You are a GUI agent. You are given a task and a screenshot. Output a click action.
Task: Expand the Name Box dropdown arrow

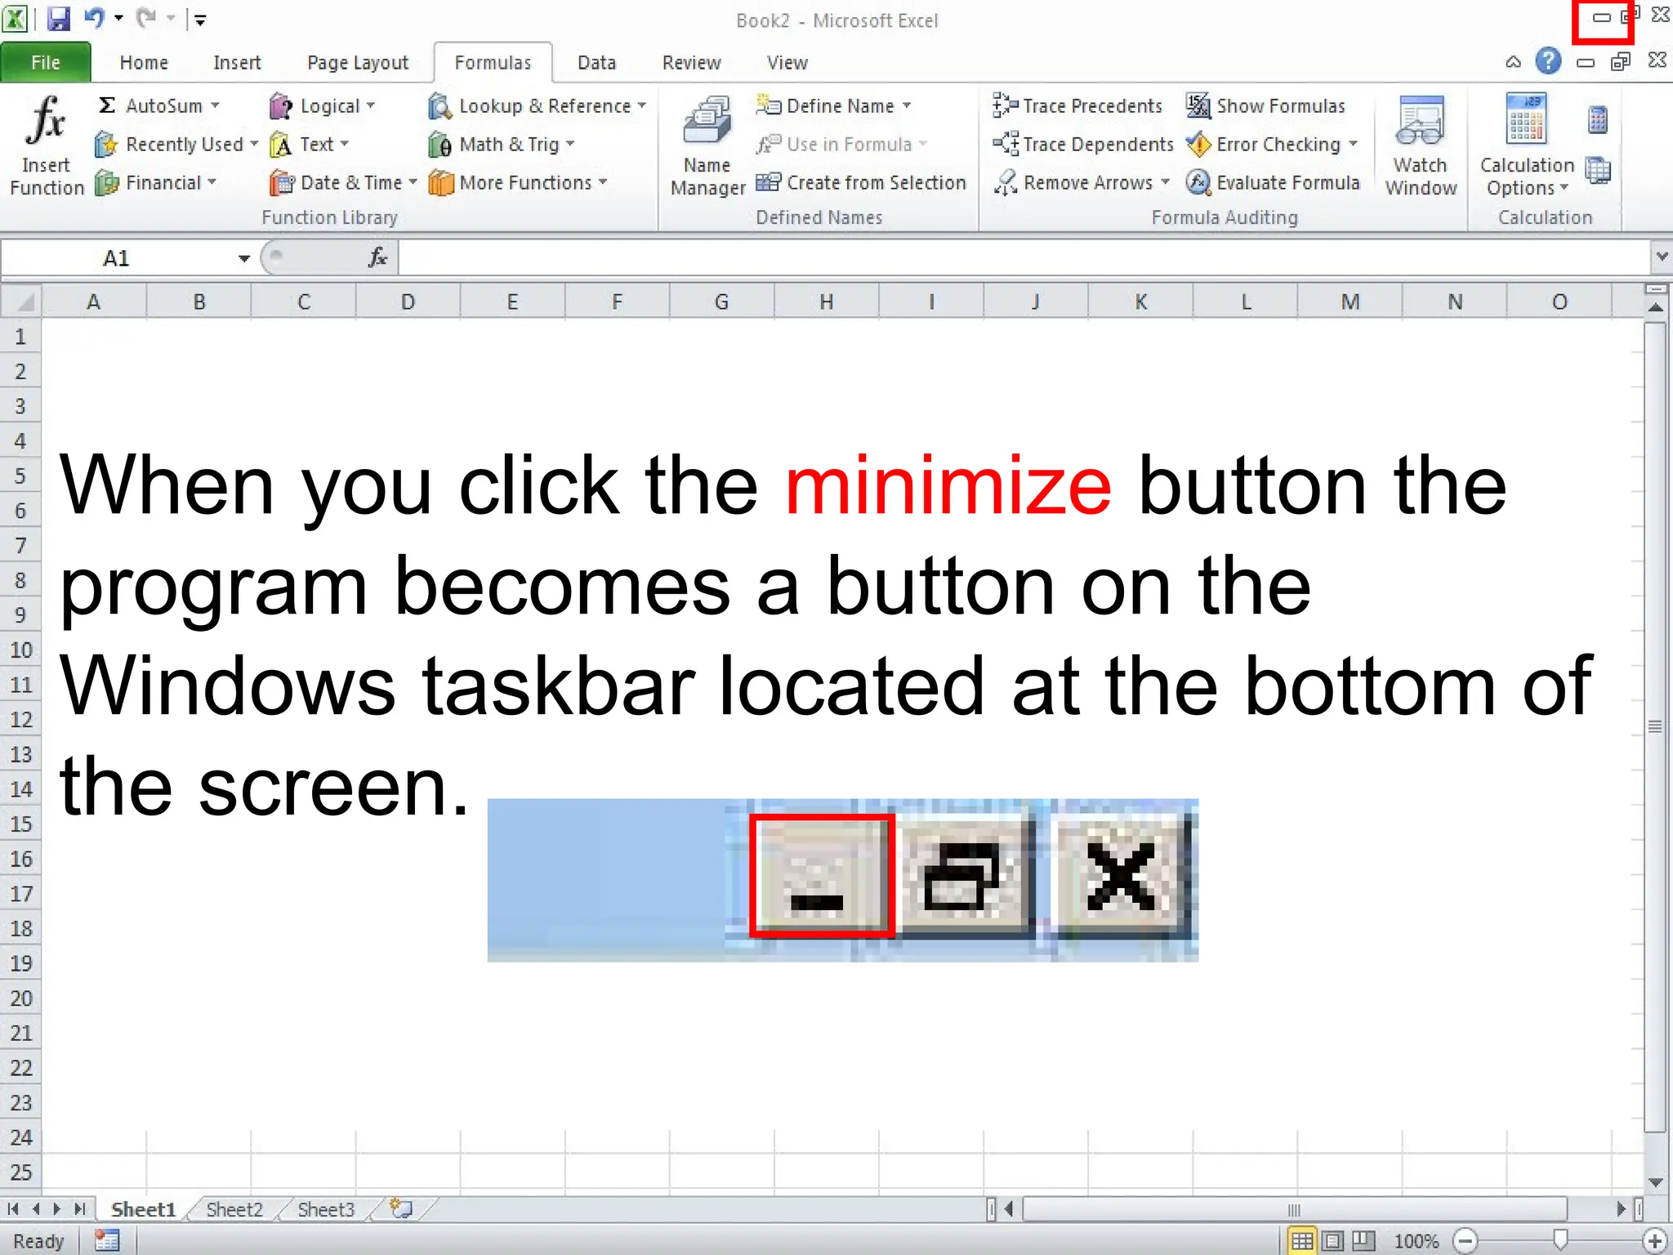[x=243, y=259]
